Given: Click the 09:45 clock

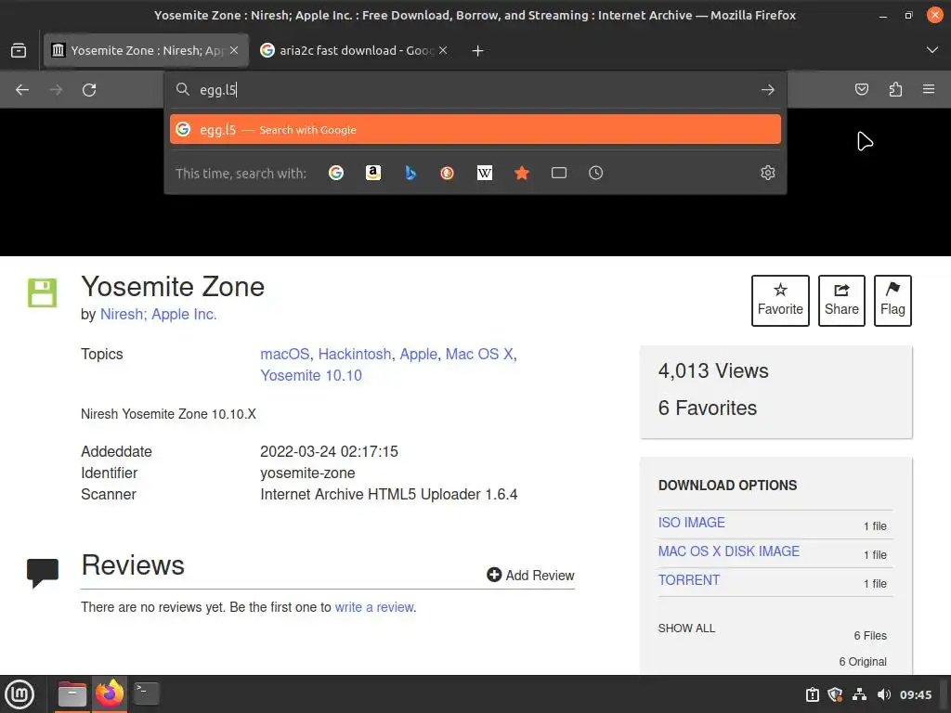Looking at the screenshot, I should pyautogui.click(x=915, y=694).
